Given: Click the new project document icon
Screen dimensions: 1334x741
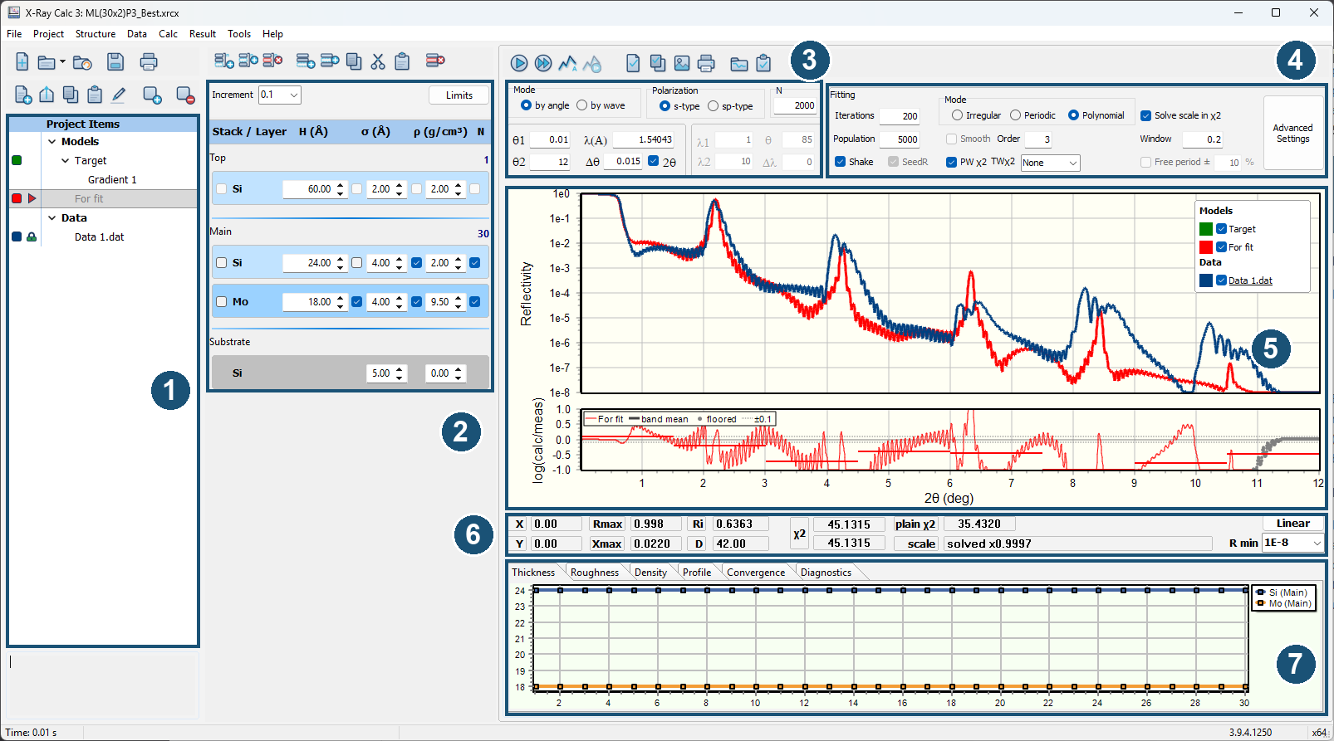Looking at the screenshot, I should click(22, 61).
